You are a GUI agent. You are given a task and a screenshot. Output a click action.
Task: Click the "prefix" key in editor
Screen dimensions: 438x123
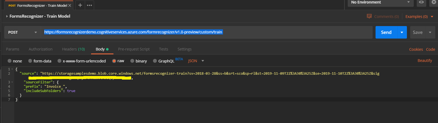32,87
